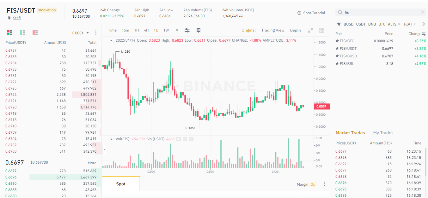Switch to Trading View chart

click(x=273, y=30)
